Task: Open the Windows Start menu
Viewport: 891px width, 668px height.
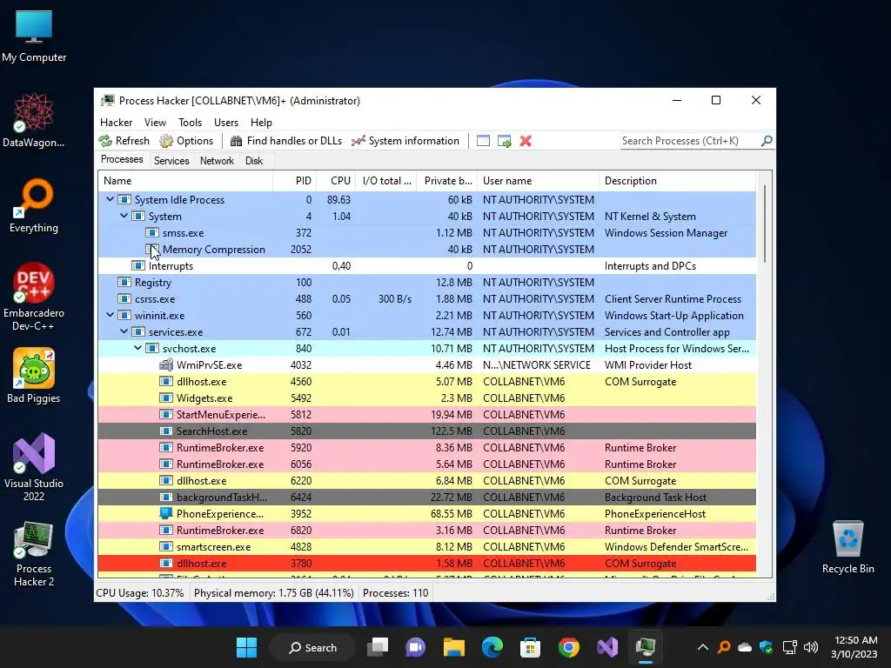Action: pyautogui.click(x=246, y=647)
